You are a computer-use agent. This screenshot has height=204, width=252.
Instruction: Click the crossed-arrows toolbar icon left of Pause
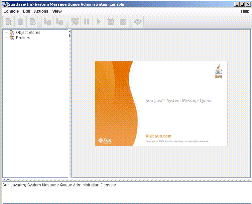(74, 22)
